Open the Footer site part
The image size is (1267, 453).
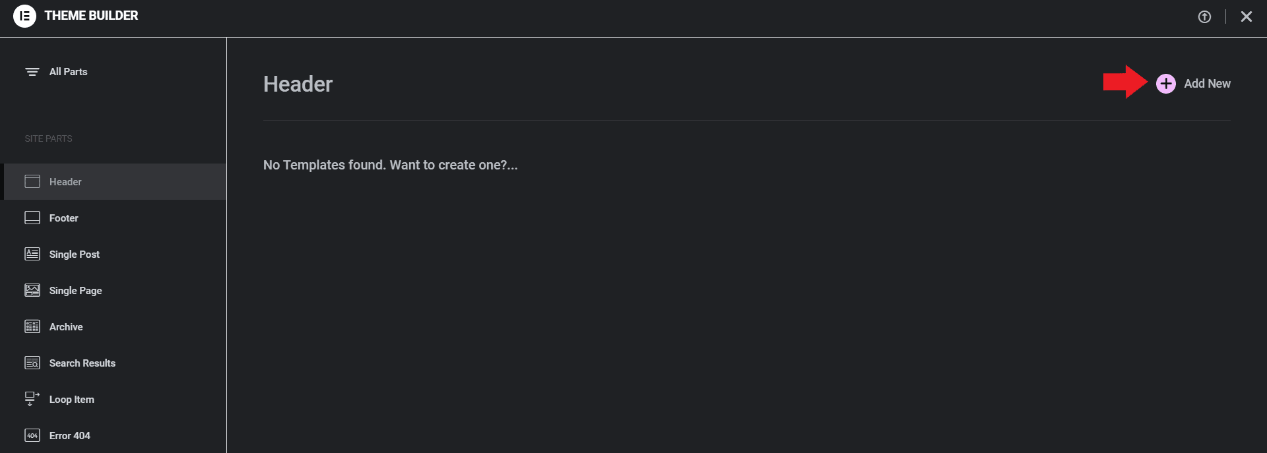point(63,218)
